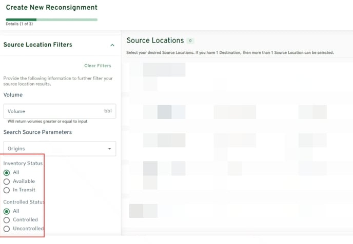The width and height of the screenshot is (353, 244).
Task: Select All under Inventory Status
Action: (7, 173)
